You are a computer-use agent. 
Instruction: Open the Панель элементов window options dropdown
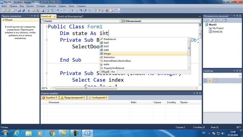pos(32,16)
